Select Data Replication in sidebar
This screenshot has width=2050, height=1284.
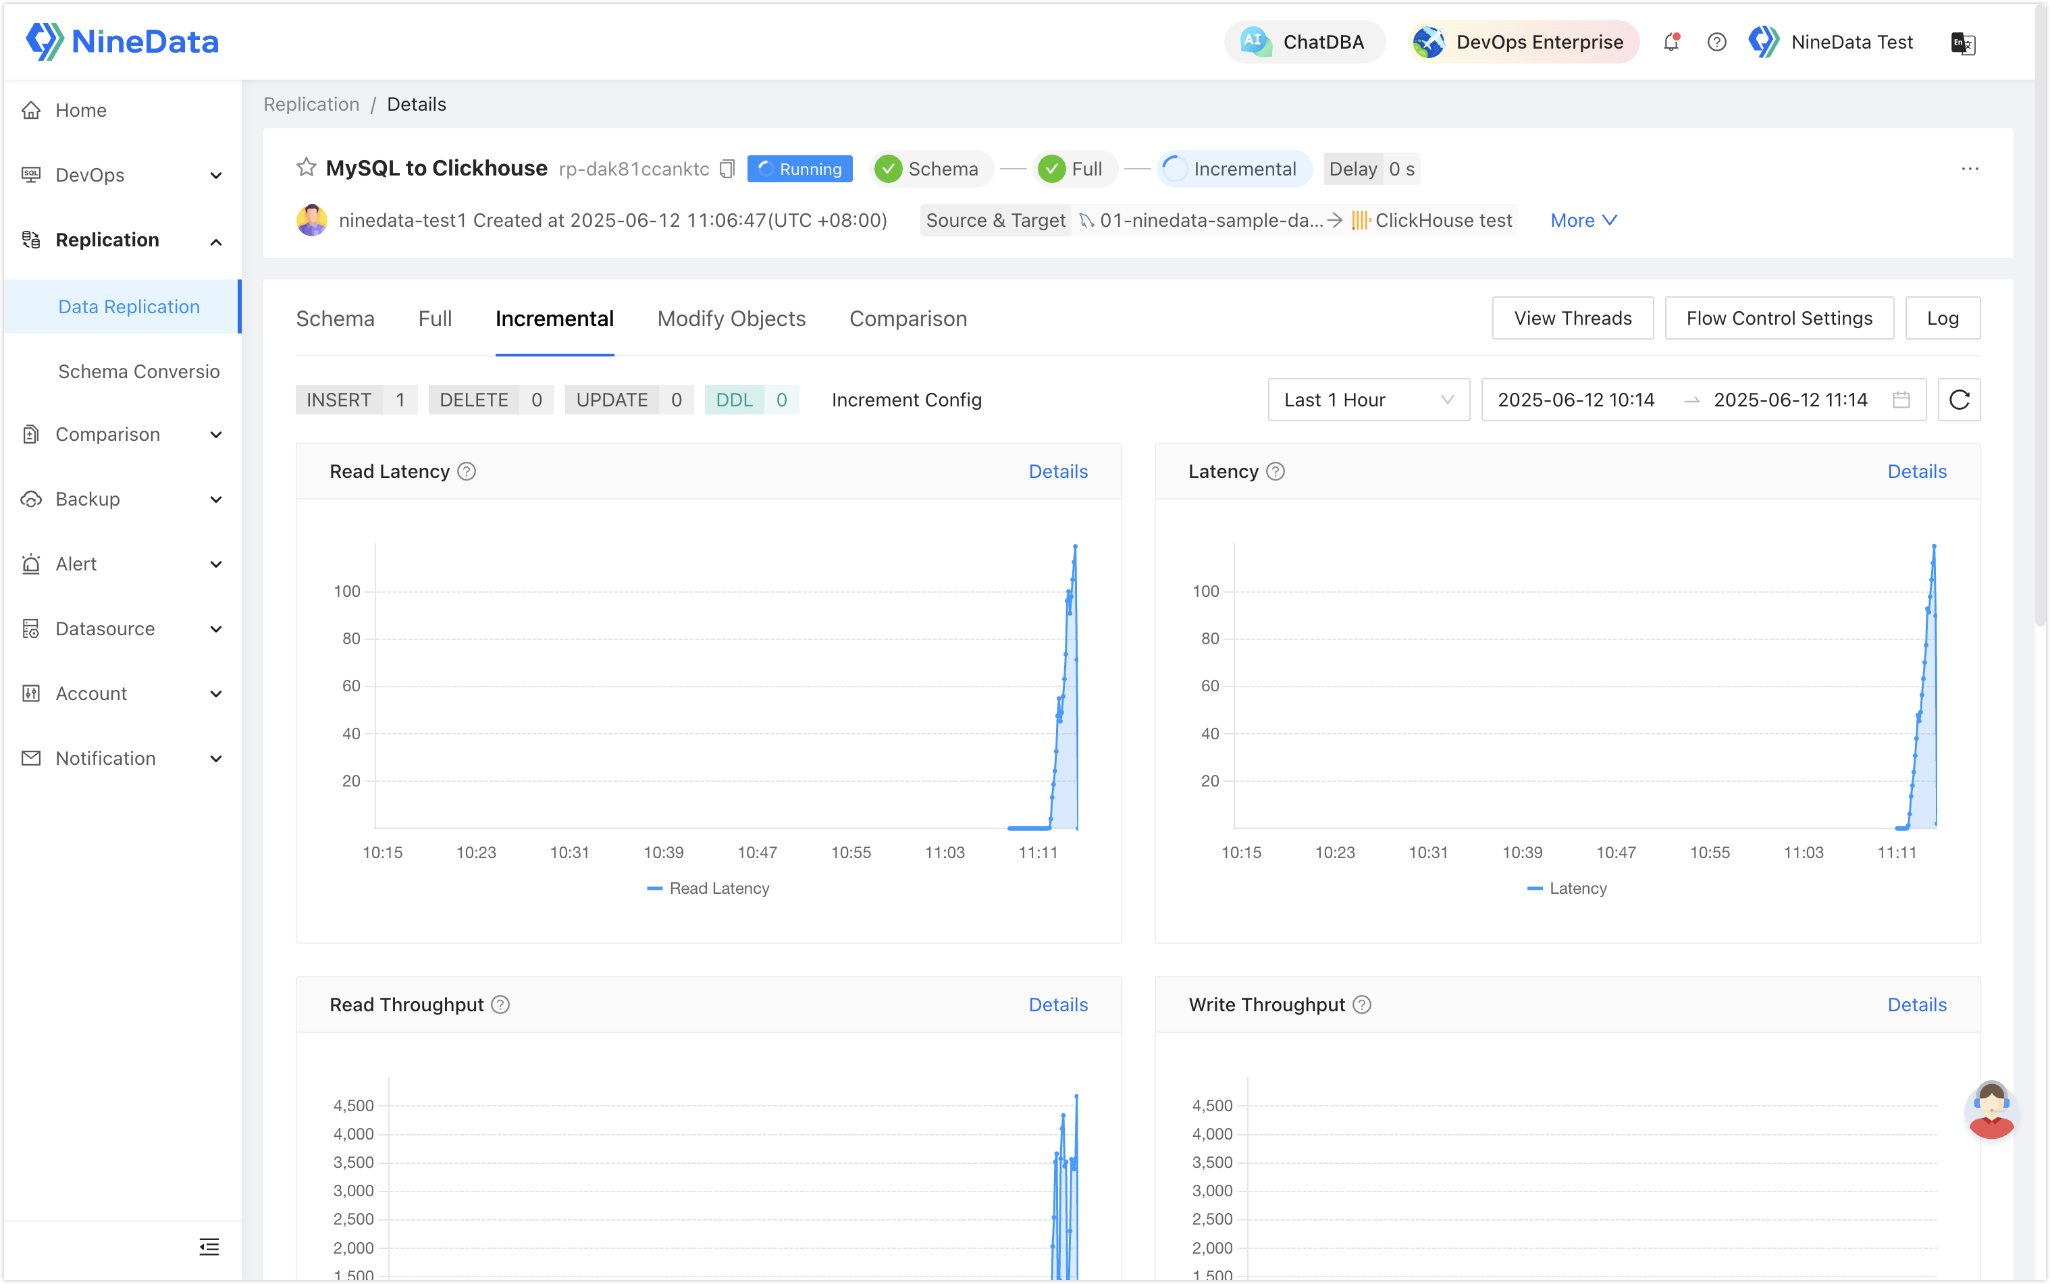[x=122, y=306]
